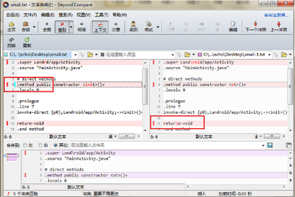
Task: Open the 搜索(R) menu
Action: click(x=65, y=15)
